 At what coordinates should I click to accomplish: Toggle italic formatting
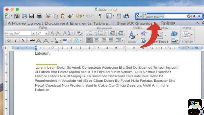coord(16,40)
